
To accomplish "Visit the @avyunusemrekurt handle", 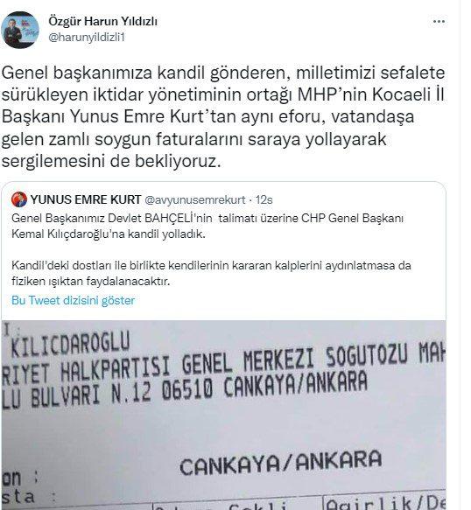I will click(x=194, y=199).
